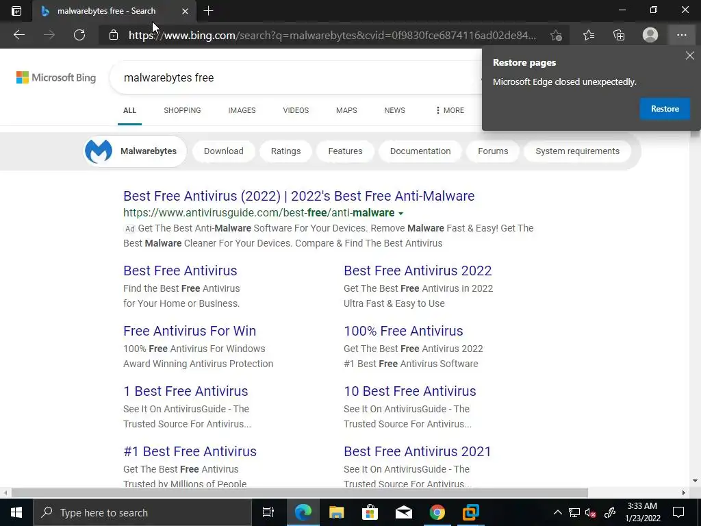Open the Mail app from taskbar
701x526 pixels.
click(x=403, y=512)
